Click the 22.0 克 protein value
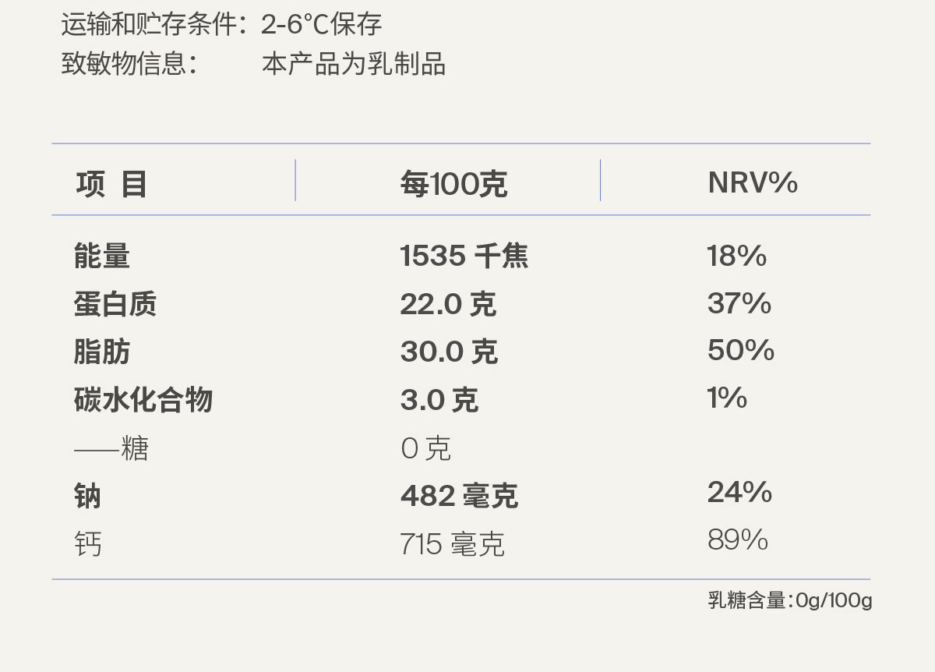The width and height of the screenshot is (935, 672). pos(448,304)
